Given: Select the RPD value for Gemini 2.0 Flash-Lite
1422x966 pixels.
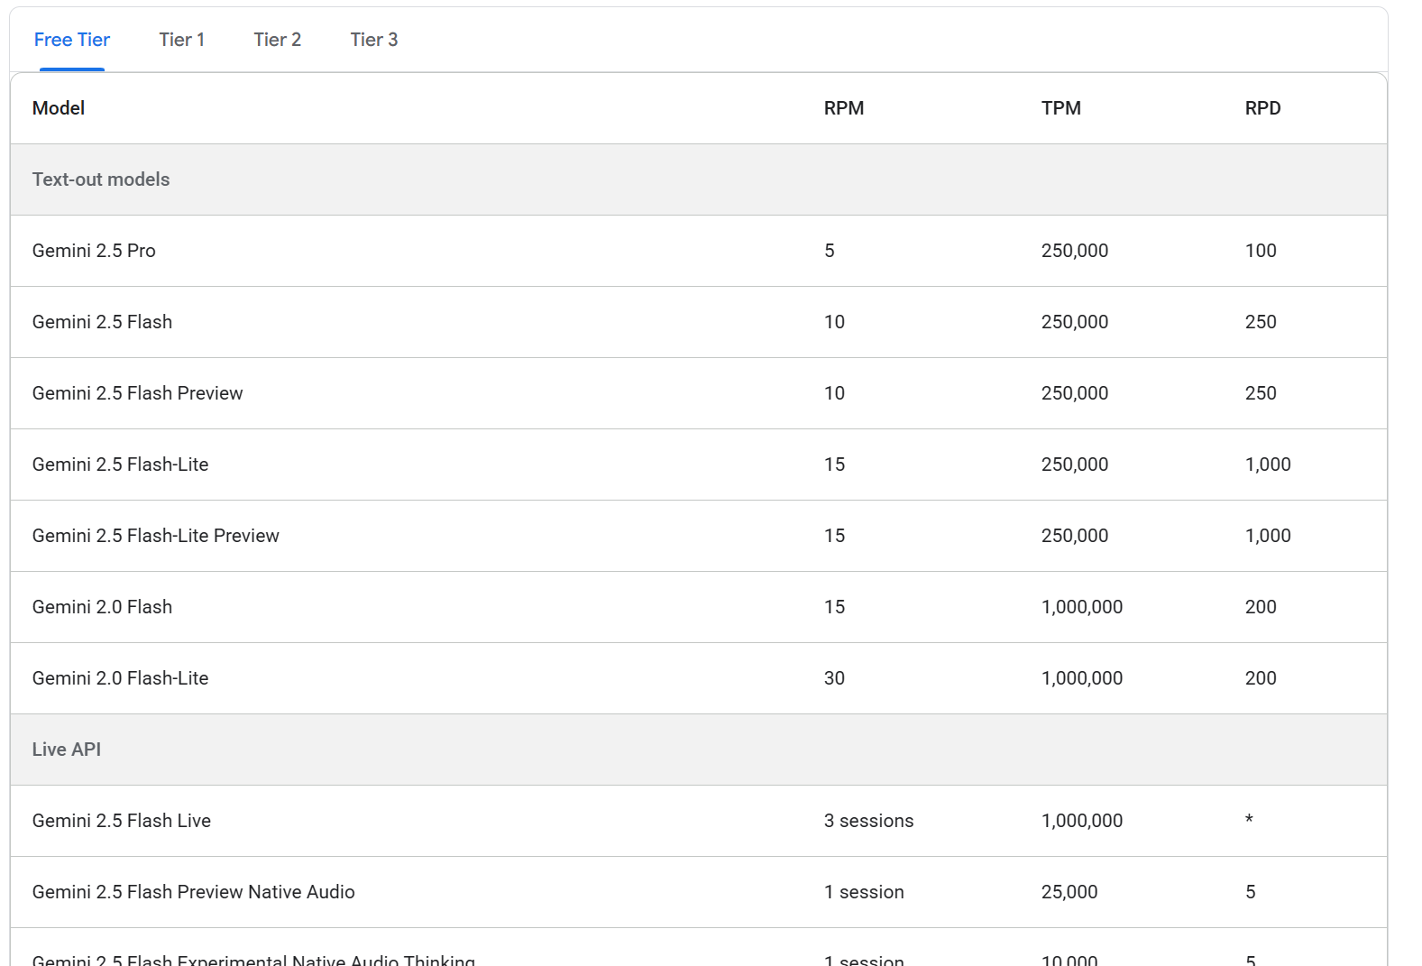Looking at the screenshot, I should [1261, 678].
